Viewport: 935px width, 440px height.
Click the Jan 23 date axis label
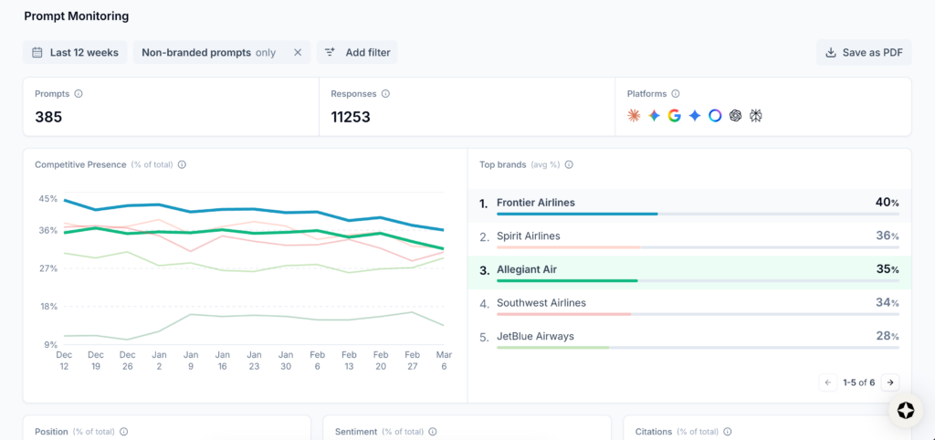[254, 360]
